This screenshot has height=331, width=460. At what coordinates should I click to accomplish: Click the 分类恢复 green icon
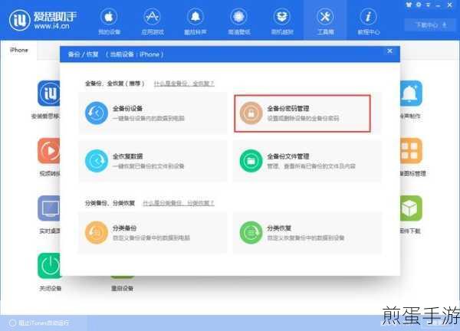251,232
